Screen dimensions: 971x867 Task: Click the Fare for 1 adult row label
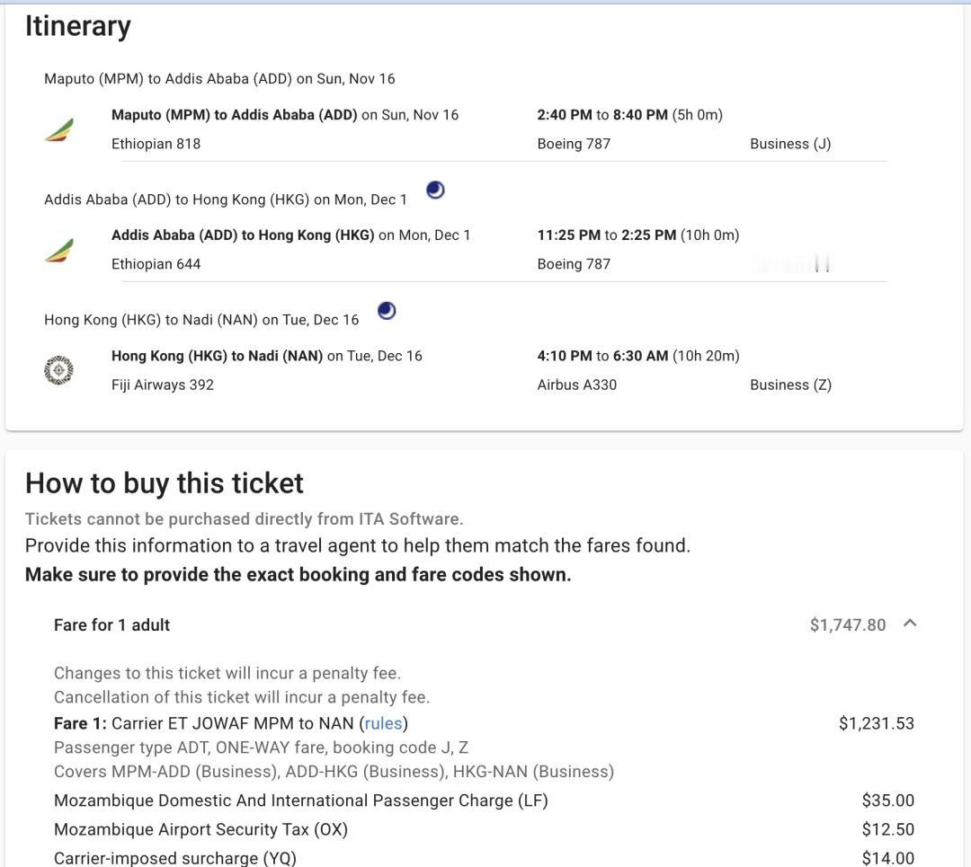[x=111, y=625]
